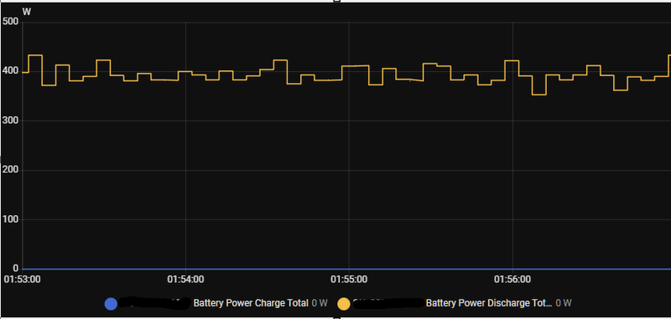Click the 0 W value after Discharge Tot...

coord(563,303)
